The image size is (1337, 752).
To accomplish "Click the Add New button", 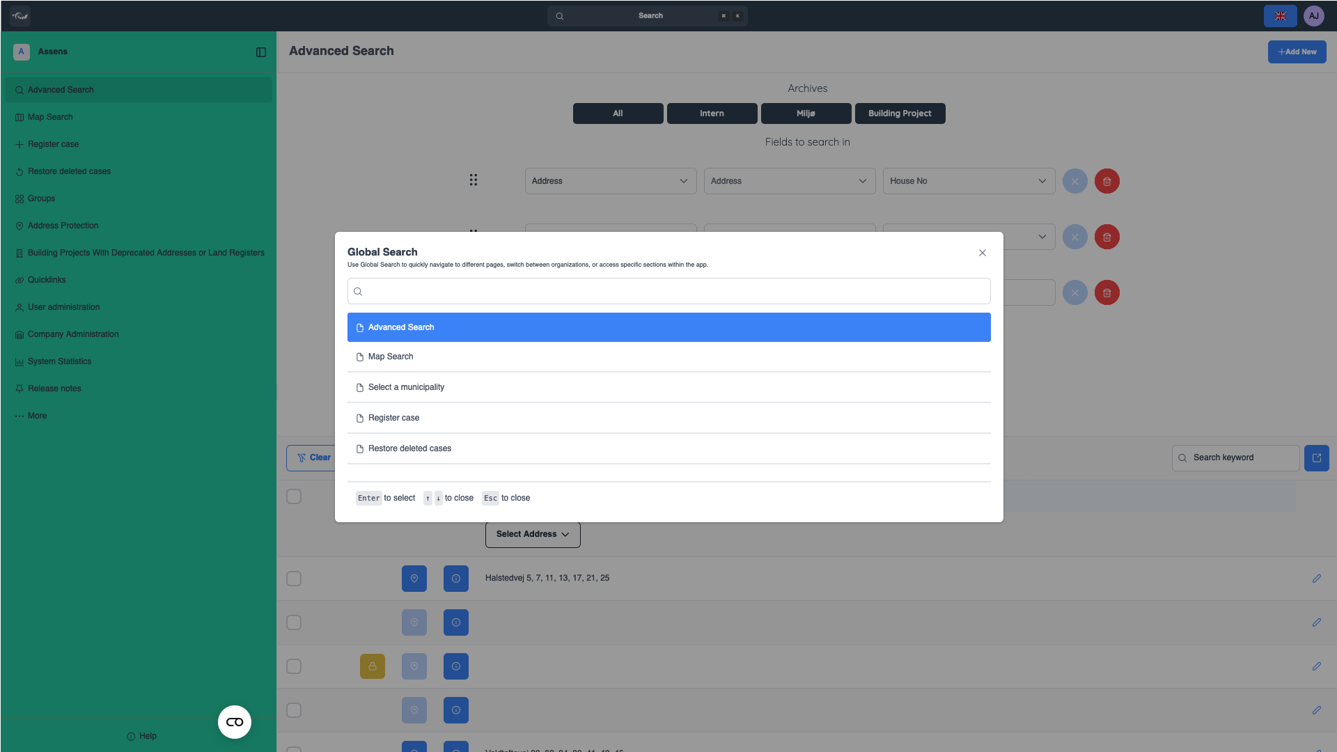I will tap(1297, 52).
